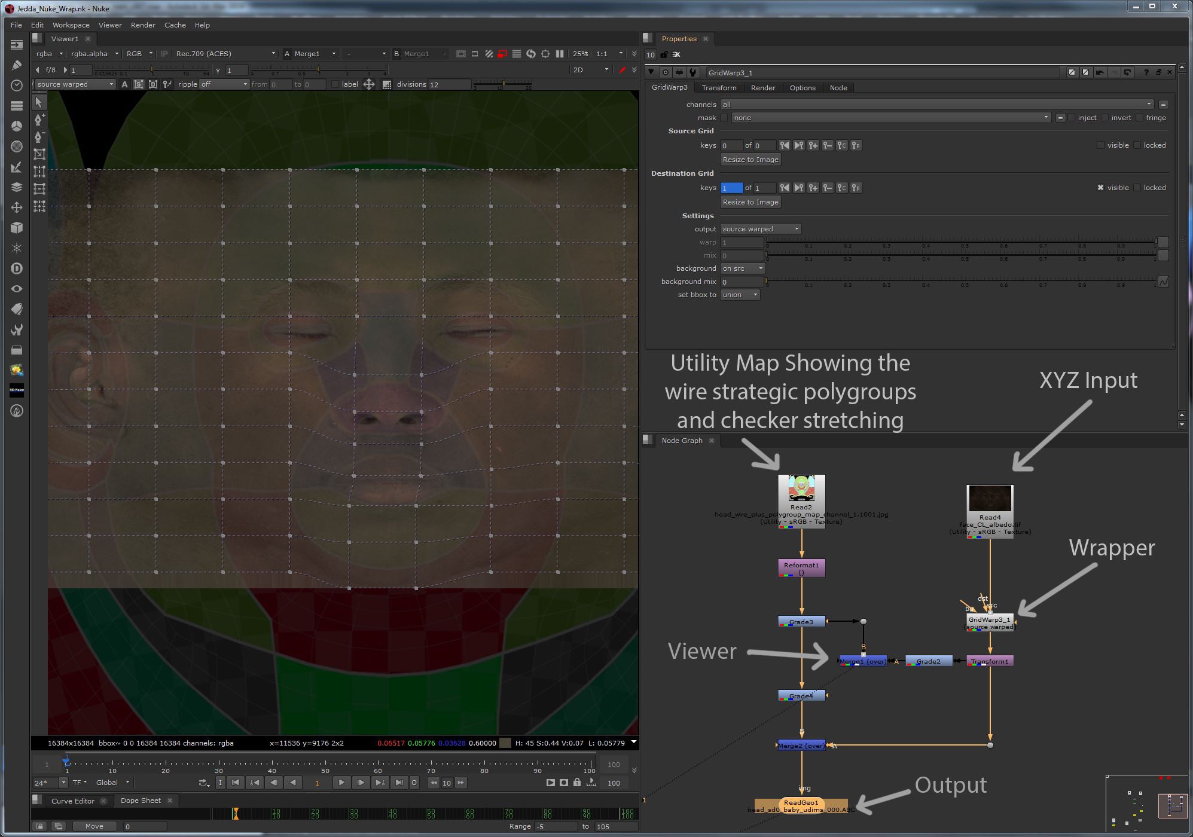Screen dimensions: 1193x837
Task: Click the Time nodes clock icon
Action: point(17,85)
